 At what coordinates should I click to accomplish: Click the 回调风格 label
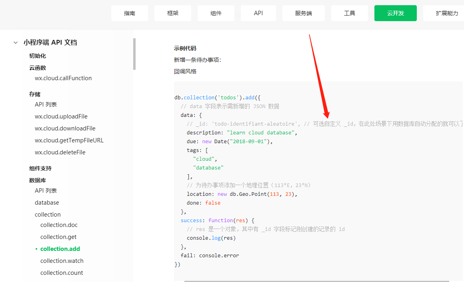click(185, 71)
